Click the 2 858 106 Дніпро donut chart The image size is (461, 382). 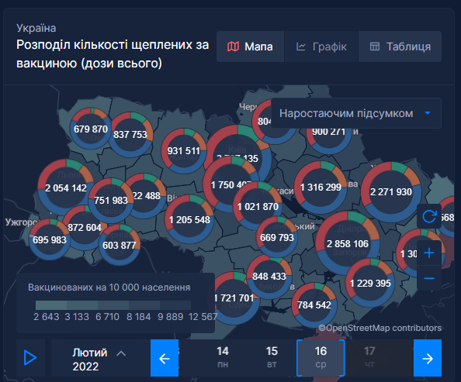click(348, 243)
